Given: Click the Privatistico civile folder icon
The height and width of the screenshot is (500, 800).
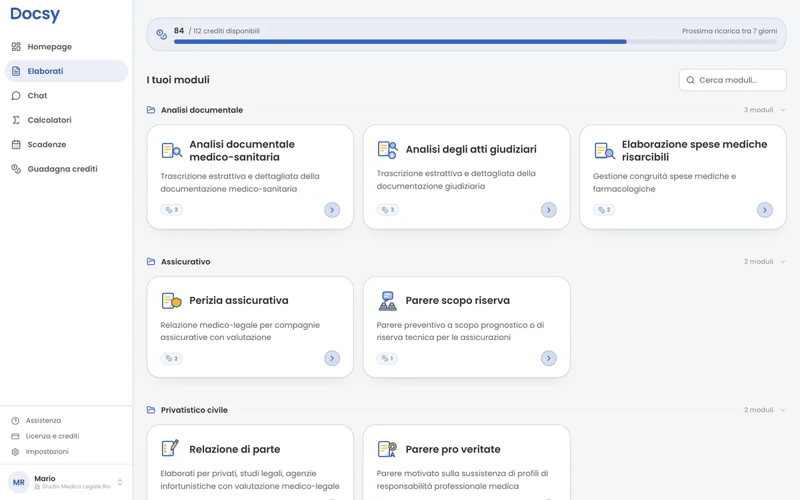Looking at the screenshot, I should [151, 410].
